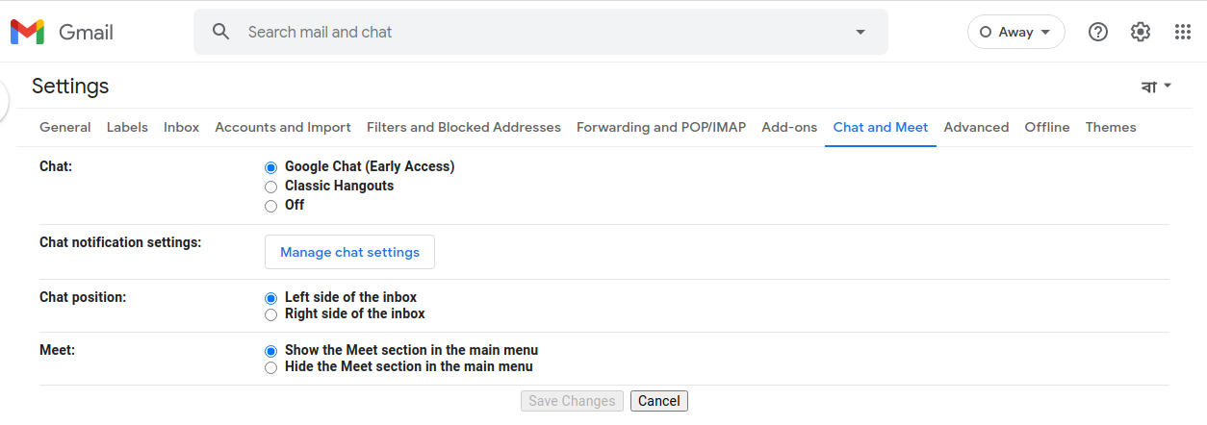Open the Support help icon
This screenshot has width=1207, height=425.
tap(1097, 32)
